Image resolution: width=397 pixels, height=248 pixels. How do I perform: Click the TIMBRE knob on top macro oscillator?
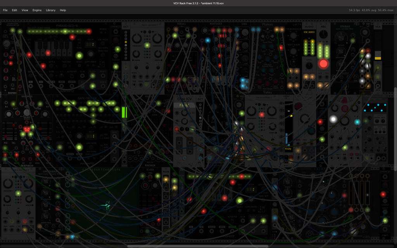tap(136, 54)
